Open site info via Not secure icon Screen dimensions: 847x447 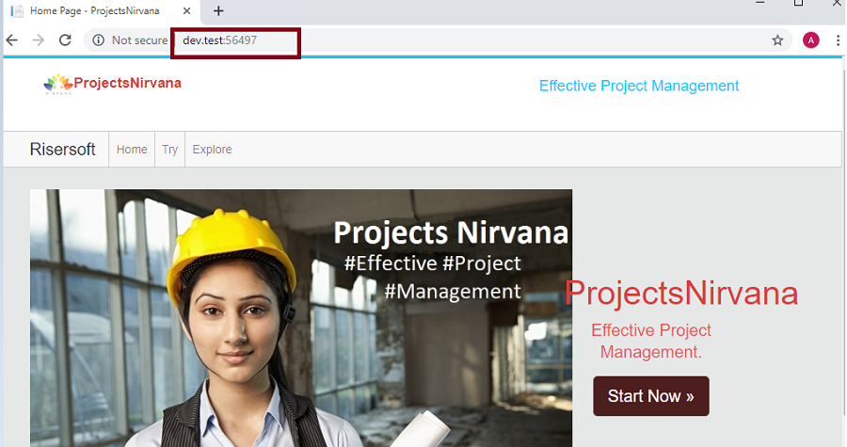pyautogui.click(x=98, y=40)
